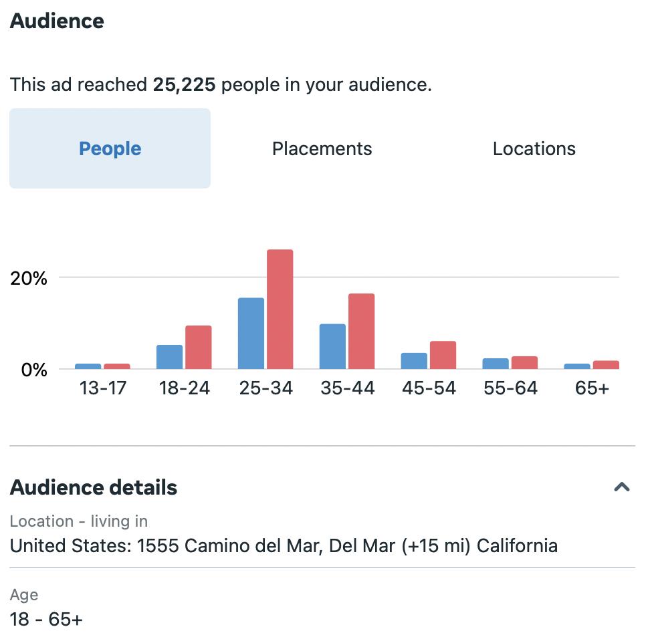Viewport: 646px width, 635px height.
Task: Click the blue bar for ages 13-17
Action: [88, 366]
